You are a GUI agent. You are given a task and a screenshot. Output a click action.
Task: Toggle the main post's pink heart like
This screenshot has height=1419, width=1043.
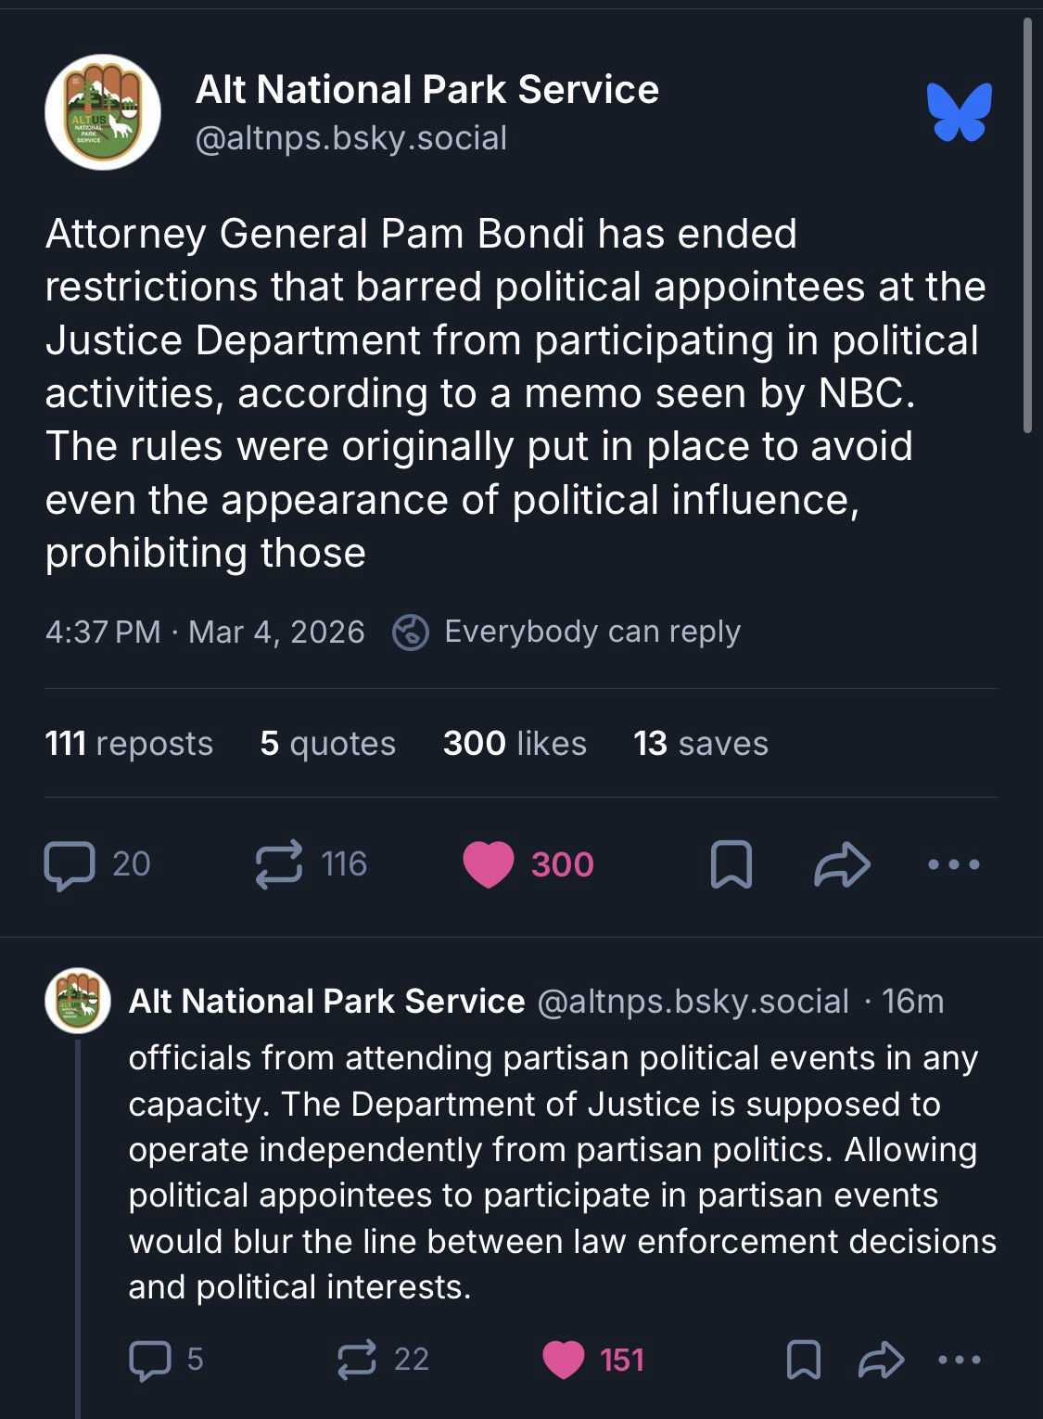point(489,864)
